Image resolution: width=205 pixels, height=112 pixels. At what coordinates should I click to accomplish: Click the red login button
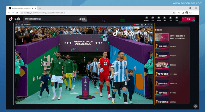(x=188, y=19)
